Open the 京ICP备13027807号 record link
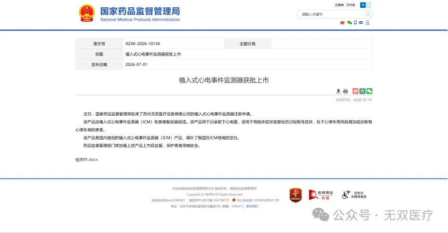 pyautogui.click(x=215, y=200)
